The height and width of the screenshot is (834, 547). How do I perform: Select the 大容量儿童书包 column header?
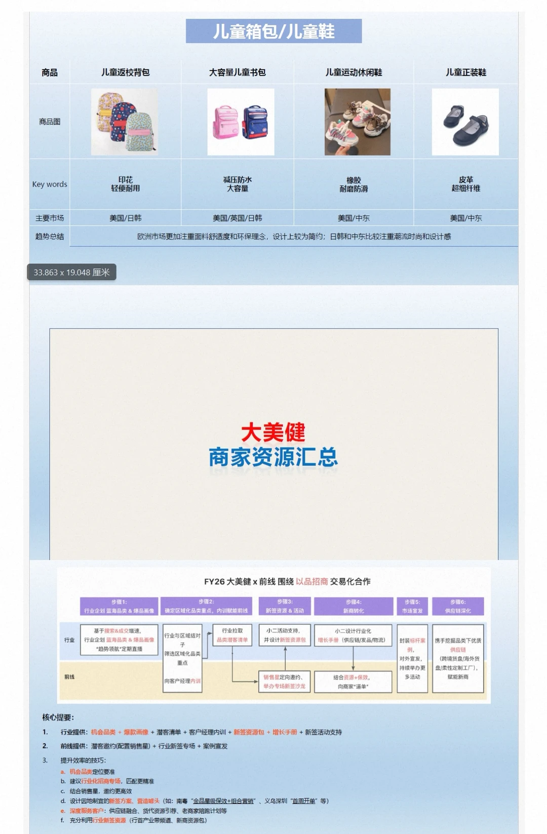238,72
